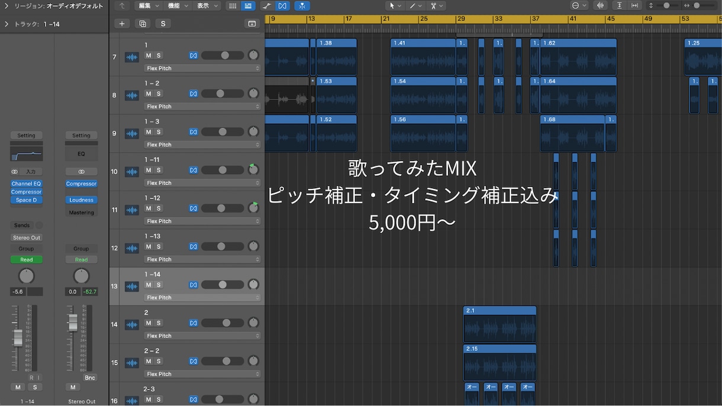Adjust the vertical zoom slider
Screen dimensions: 722x406
coord(668,6)
